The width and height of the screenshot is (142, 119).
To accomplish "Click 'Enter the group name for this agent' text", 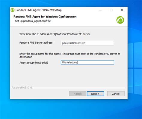I will (70, 55).
